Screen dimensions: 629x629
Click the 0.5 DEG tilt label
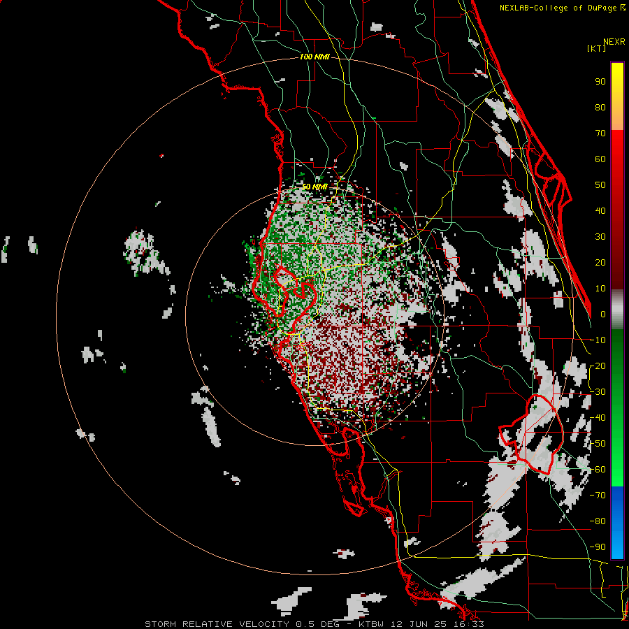318,624
